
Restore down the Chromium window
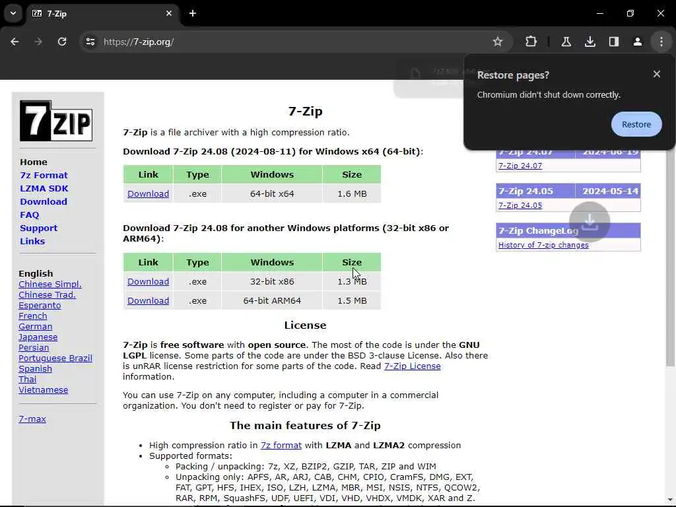click(x=630, y=13)
